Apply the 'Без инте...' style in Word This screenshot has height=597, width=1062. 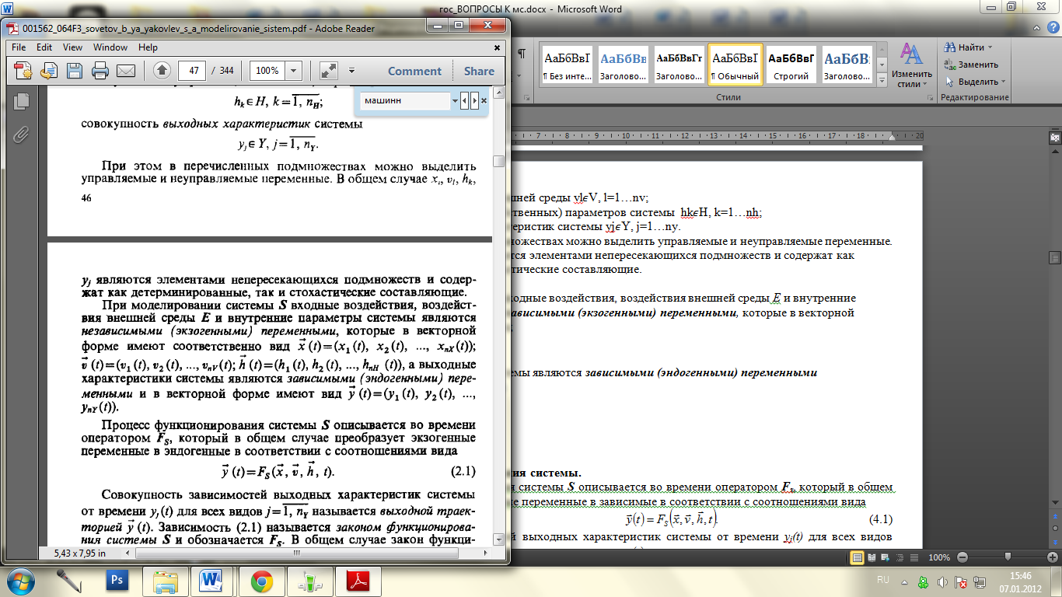pos(567,65)
